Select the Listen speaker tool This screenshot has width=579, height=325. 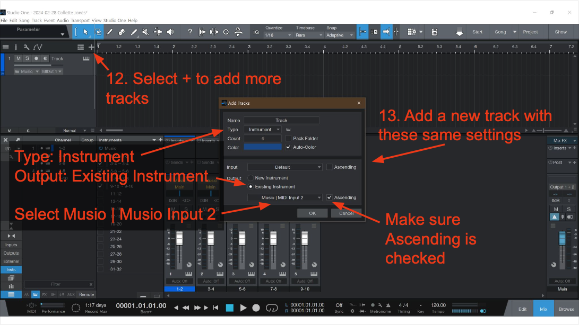click(170, 32)
